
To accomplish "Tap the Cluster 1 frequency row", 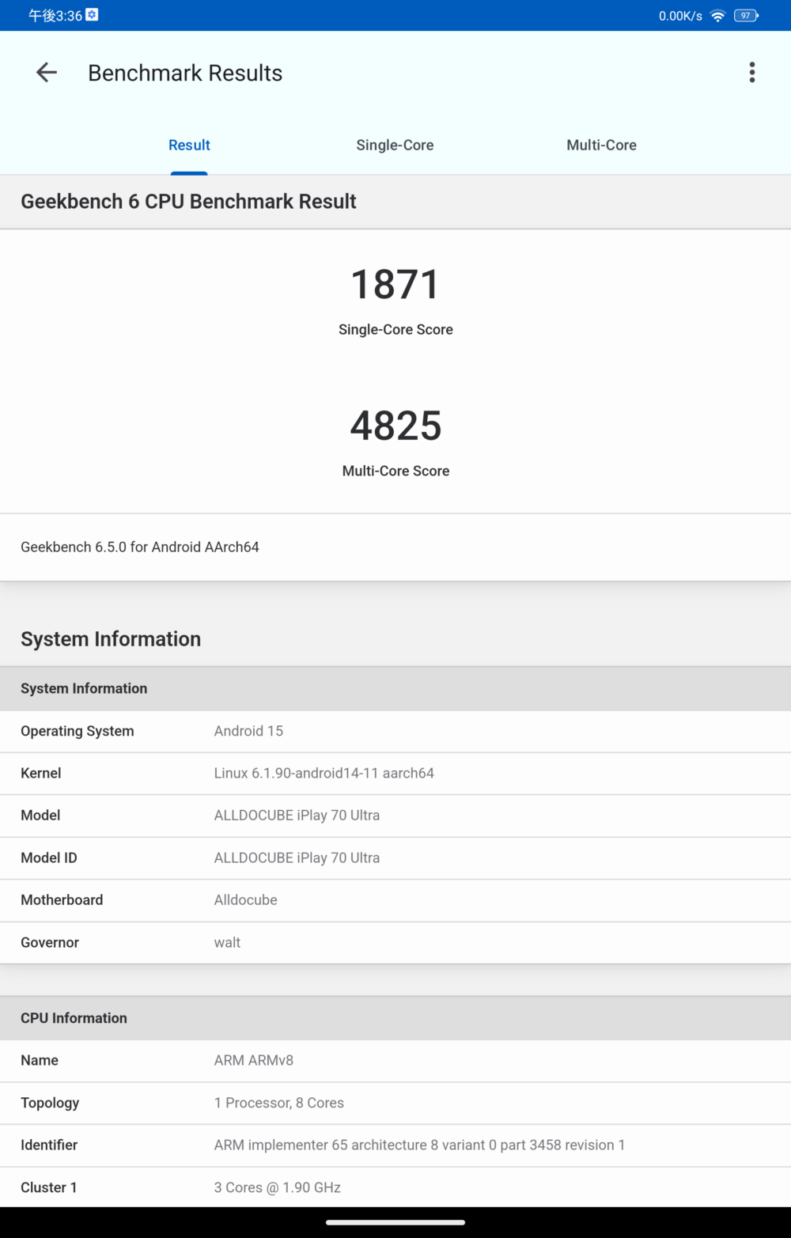I will click(395, 1187).
